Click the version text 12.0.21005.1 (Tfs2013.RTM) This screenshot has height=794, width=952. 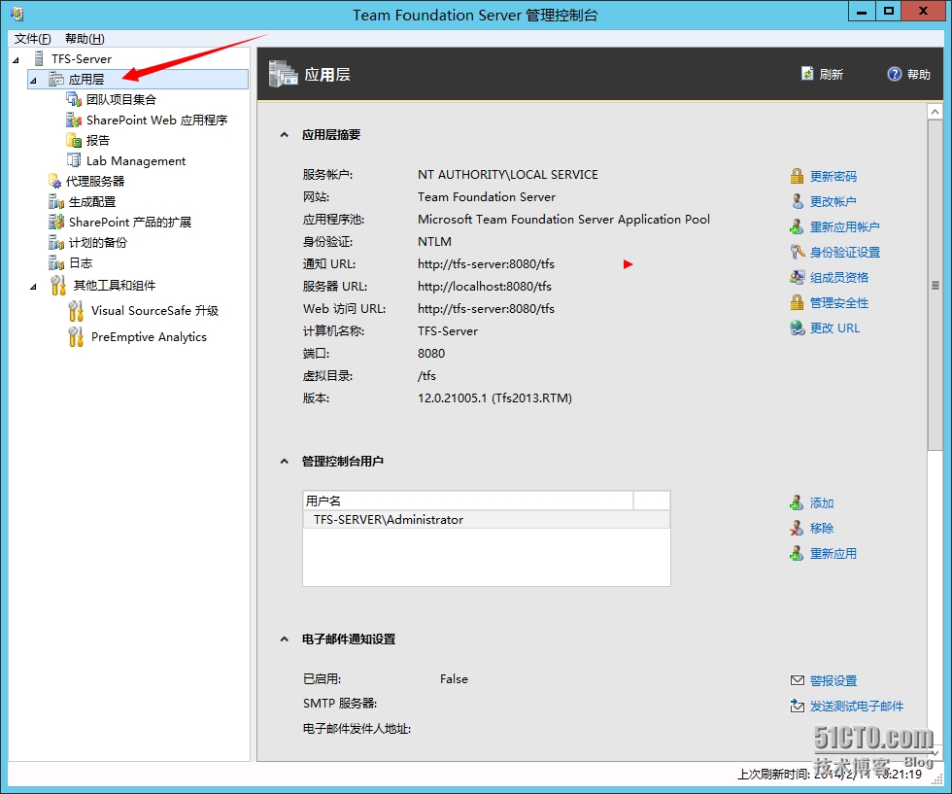tap(494, 397)
